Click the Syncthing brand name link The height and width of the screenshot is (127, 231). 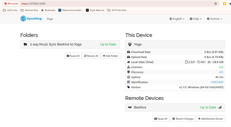click(x=34, y=18)
